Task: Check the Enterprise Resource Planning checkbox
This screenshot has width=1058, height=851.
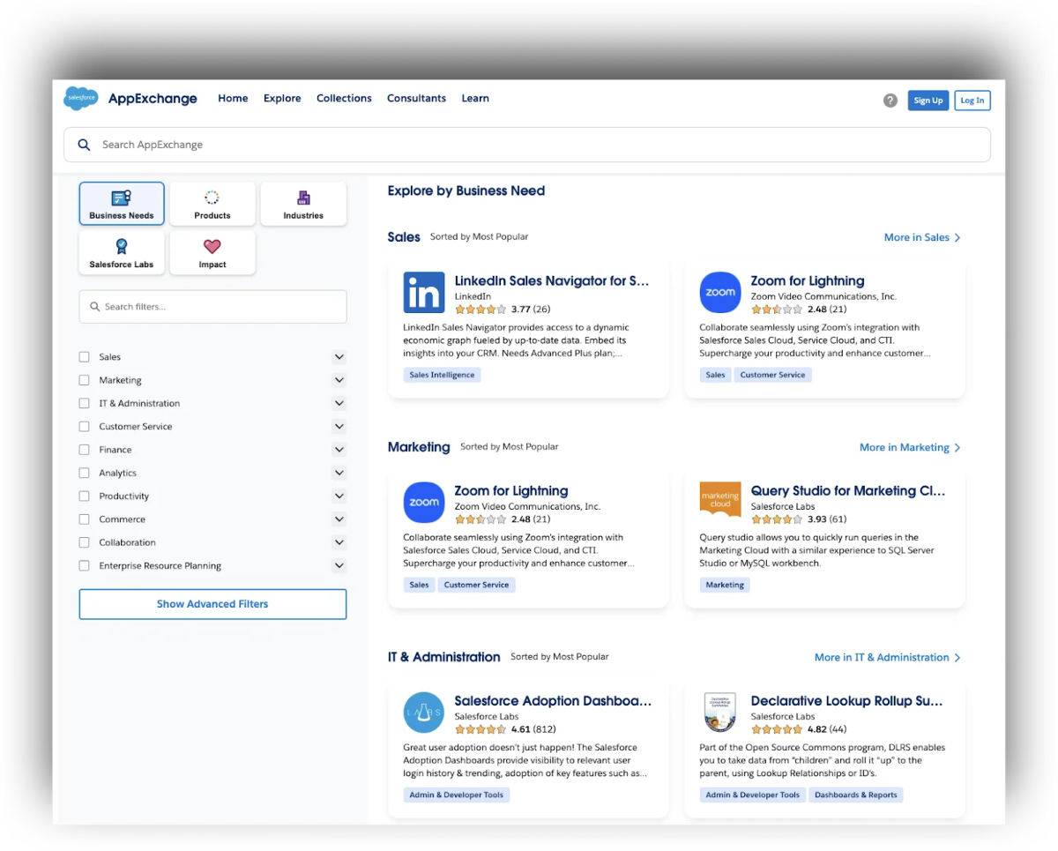Action: [x=85, y=566]
